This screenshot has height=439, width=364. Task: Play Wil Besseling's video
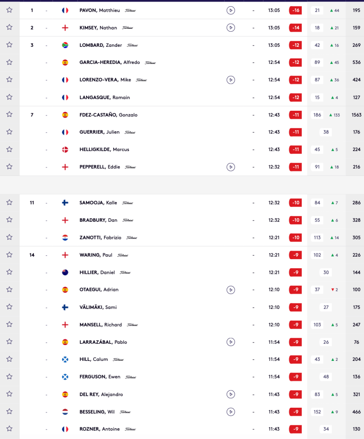coord(231,412)
